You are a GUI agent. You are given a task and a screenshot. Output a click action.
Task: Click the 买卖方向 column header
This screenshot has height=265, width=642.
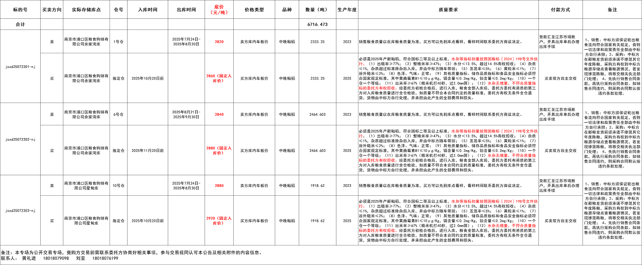pyautogui.click(x=51, y=9)
